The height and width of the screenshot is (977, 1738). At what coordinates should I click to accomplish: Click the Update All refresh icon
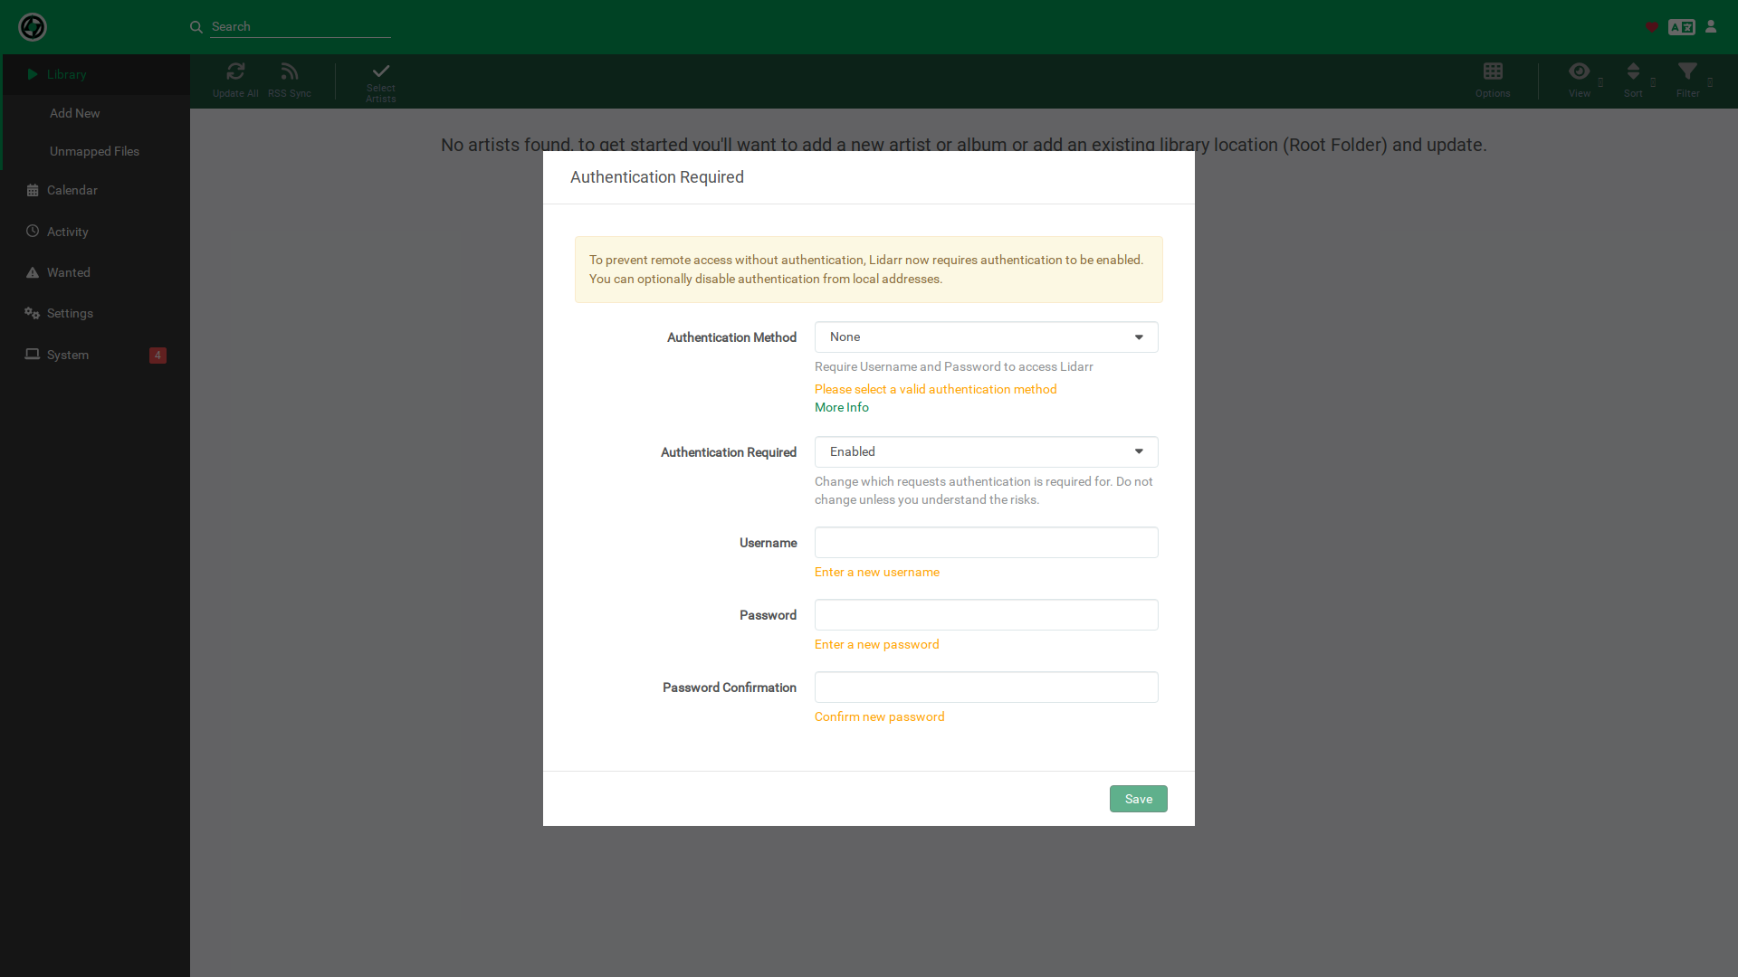click(235, 71)
